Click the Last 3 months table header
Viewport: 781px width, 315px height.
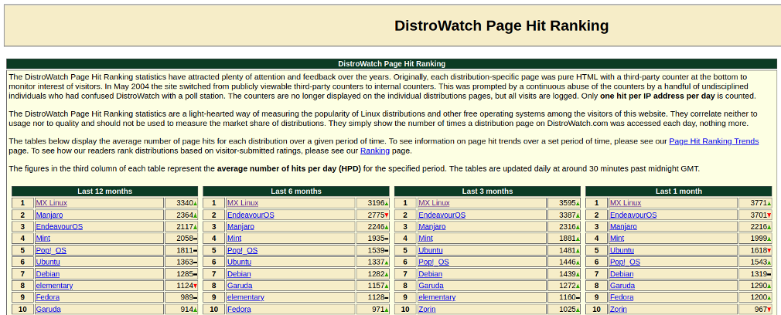click(x=487, y=191)
